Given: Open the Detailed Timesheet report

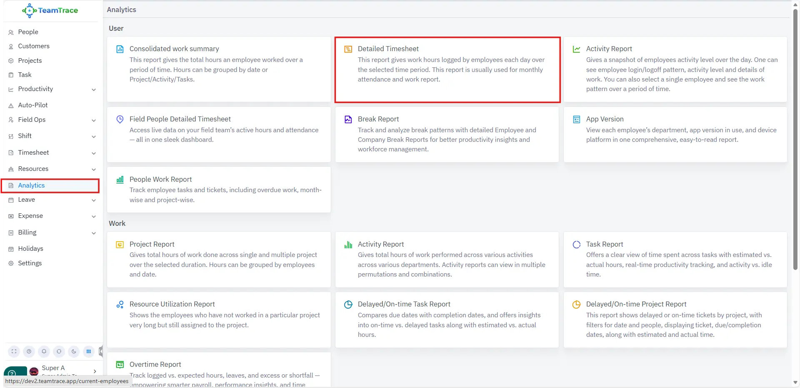Looking at the screenshot, I should point(388,49).
